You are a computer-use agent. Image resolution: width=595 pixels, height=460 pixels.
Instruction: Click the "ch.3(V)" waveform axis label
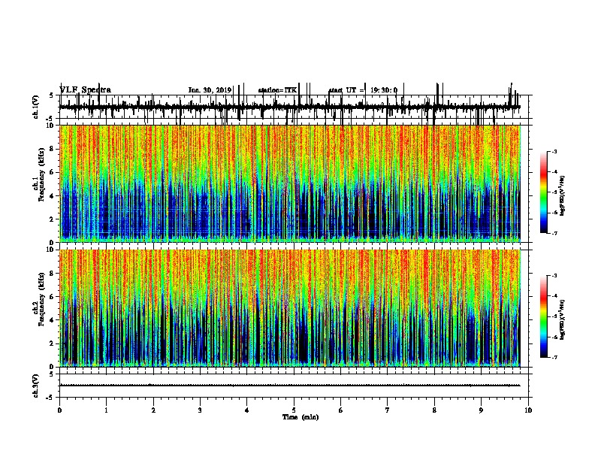pos(35,386)
